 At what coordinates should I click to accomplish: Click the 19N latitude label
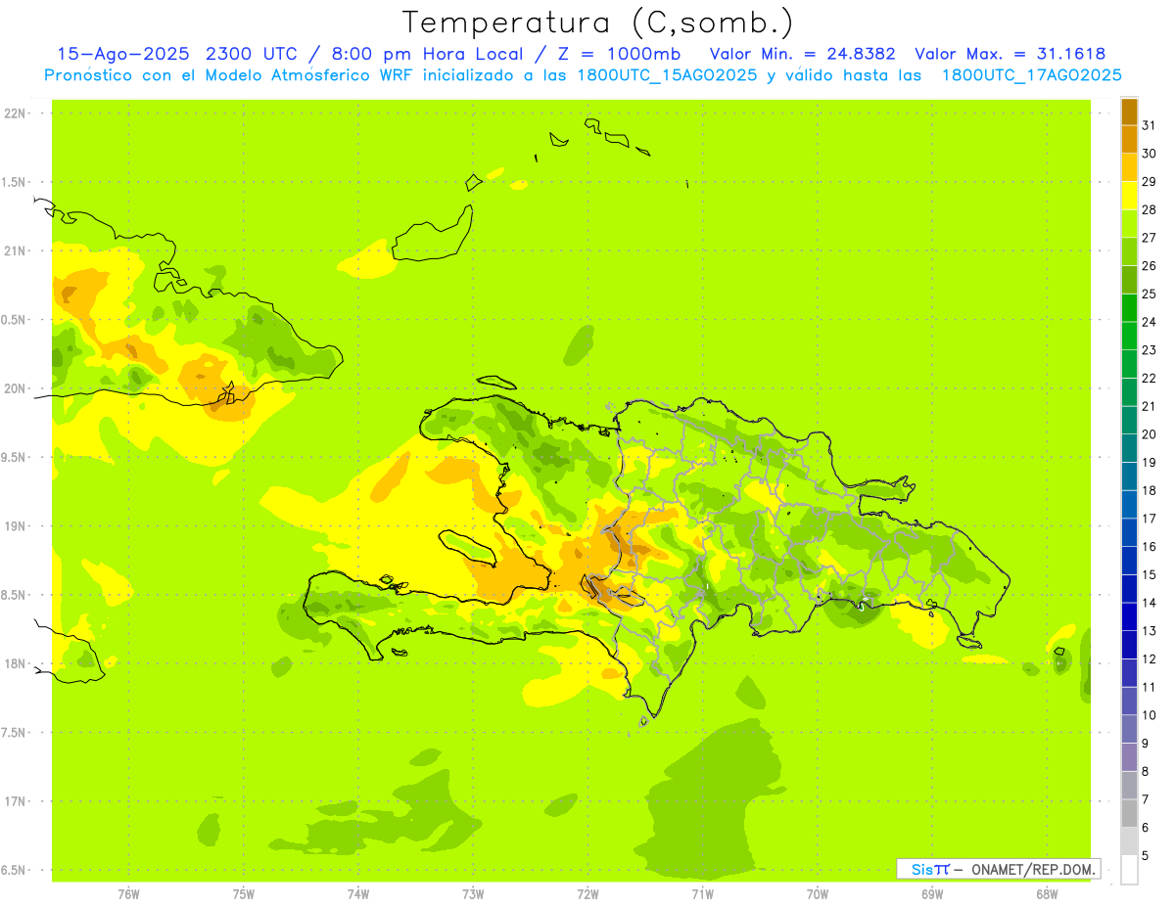[15, 526]
